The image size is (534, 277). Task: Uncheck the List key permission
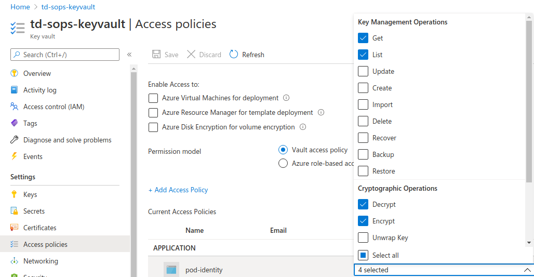click(x=363, y=55)
